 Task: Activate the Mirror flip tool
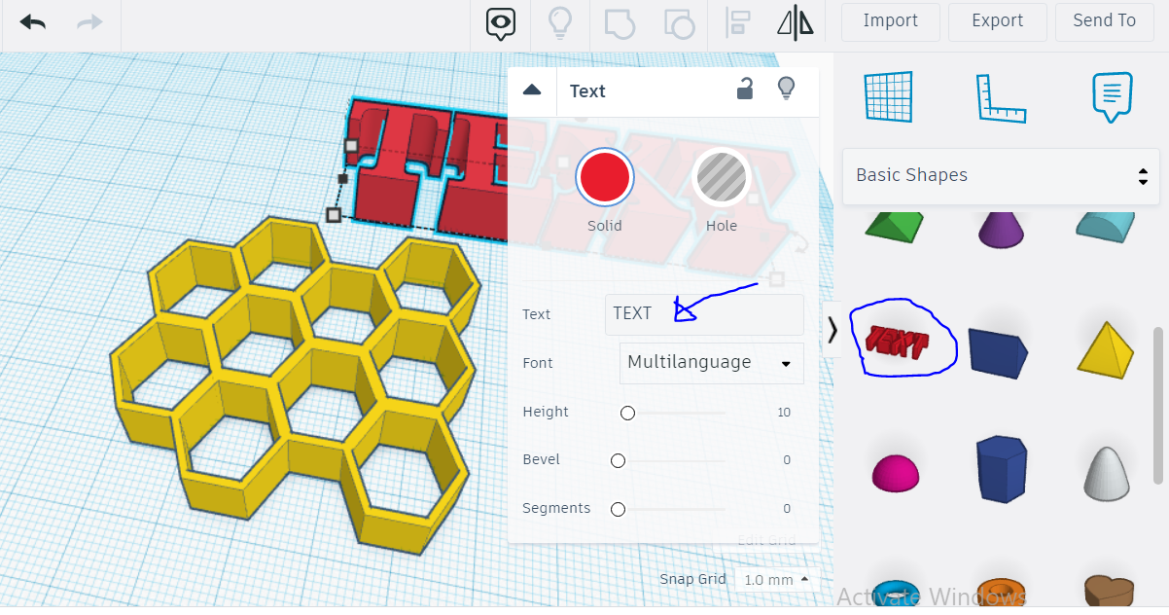[796, 22]
